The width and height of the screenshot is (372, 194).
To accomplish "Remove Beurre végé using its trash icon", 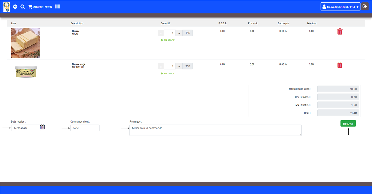I will (340, 65).
